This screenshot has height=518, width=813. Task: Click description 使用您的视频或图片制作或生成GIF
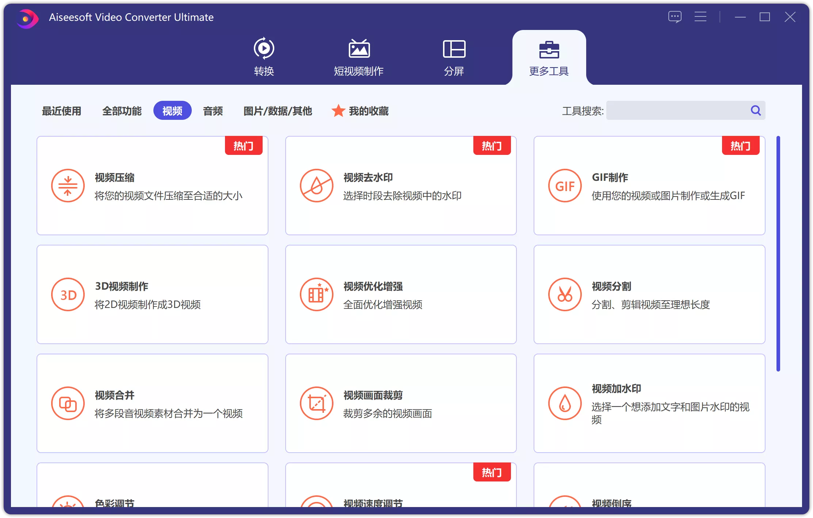point(668,196)
